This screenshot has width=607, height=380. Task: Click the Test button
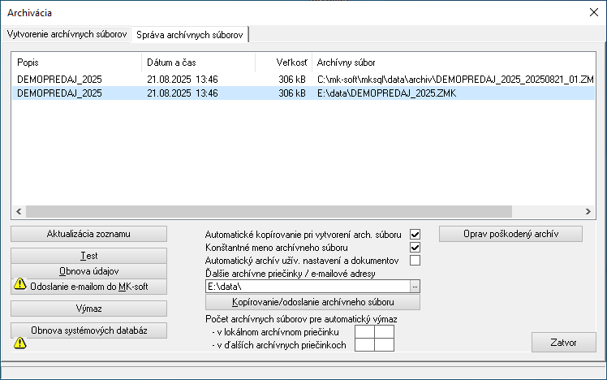coord(88,256)
